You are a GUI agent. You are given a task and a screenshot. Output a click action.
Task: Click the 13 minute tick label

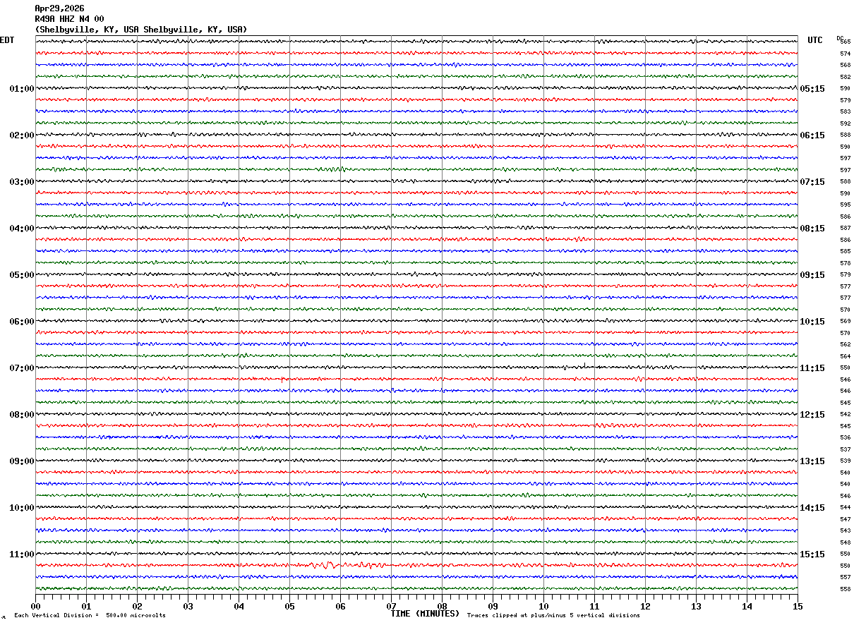tap(696, 606)
